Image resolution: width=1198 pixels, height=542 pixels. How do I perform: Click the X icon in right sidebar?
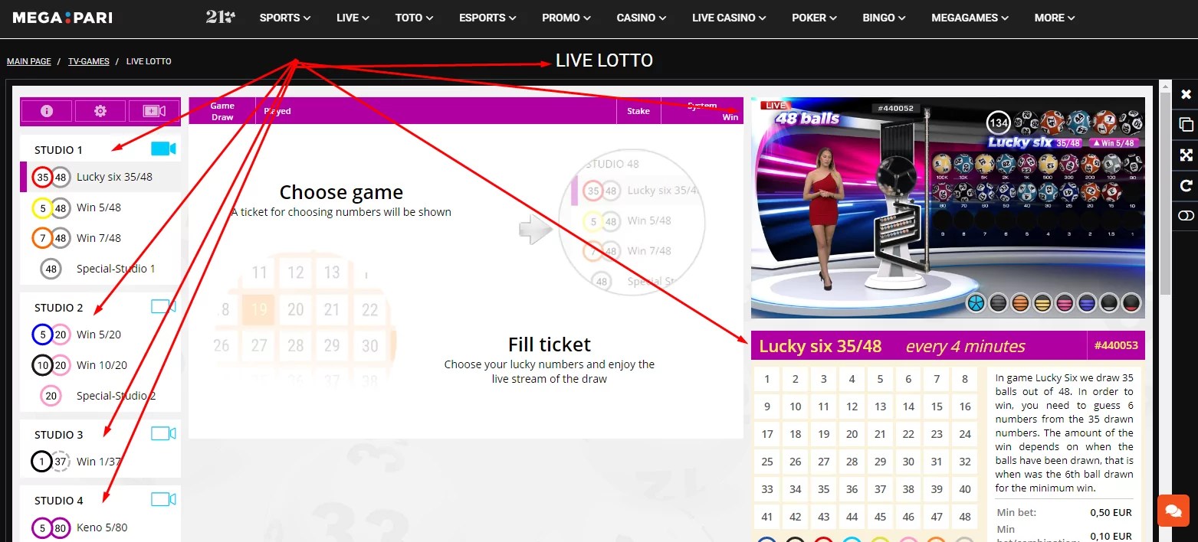click(x=1186, y=94)
